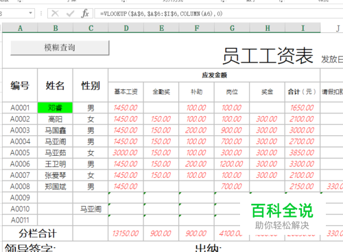Click the 领导签字 label
343x252 pixels.
coord(30,248)
